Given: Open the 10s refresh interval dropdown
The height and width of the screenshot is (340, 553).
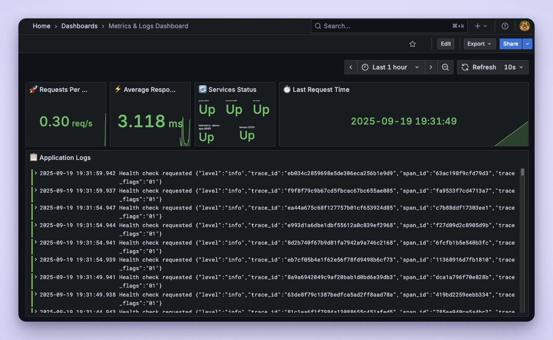Looking at the screenshot, I should tap(514, 67).
